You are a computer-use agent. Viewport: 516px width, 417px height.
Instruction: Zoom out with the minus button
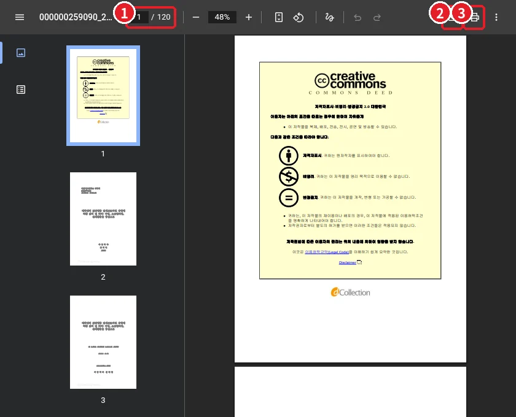coord(196,17)
